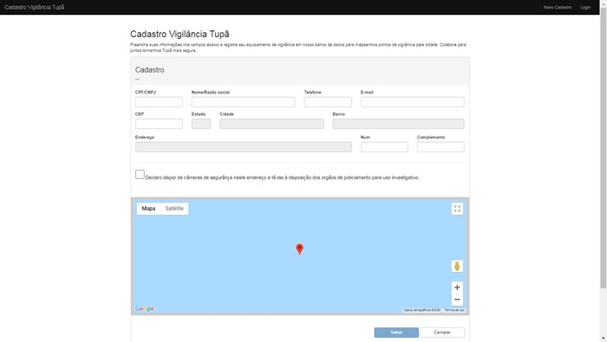
Task: Focus the Complemento input field
Action: (441, 147)
